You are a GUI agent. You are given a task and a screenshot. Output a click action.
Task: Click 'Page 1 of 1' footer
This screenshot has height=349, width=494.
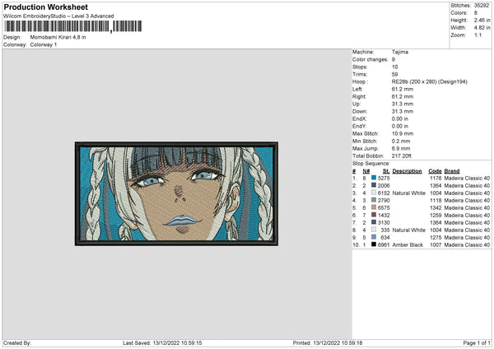477,342
